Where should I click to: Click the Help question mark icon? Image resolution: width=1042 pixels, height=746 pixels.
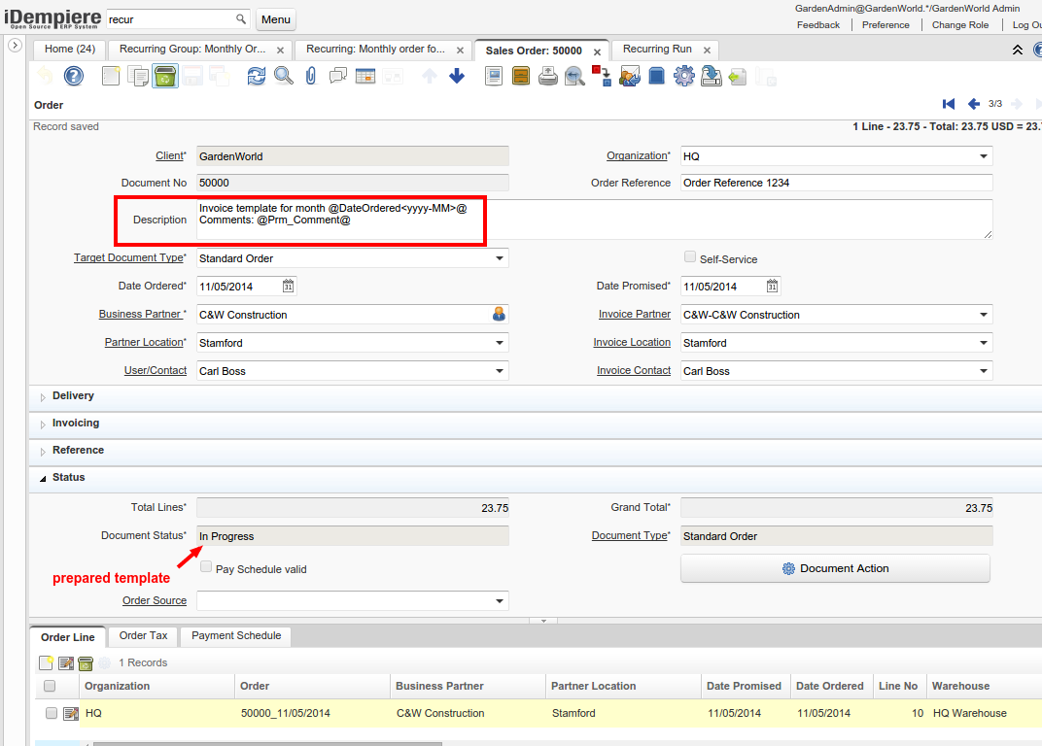74,76
